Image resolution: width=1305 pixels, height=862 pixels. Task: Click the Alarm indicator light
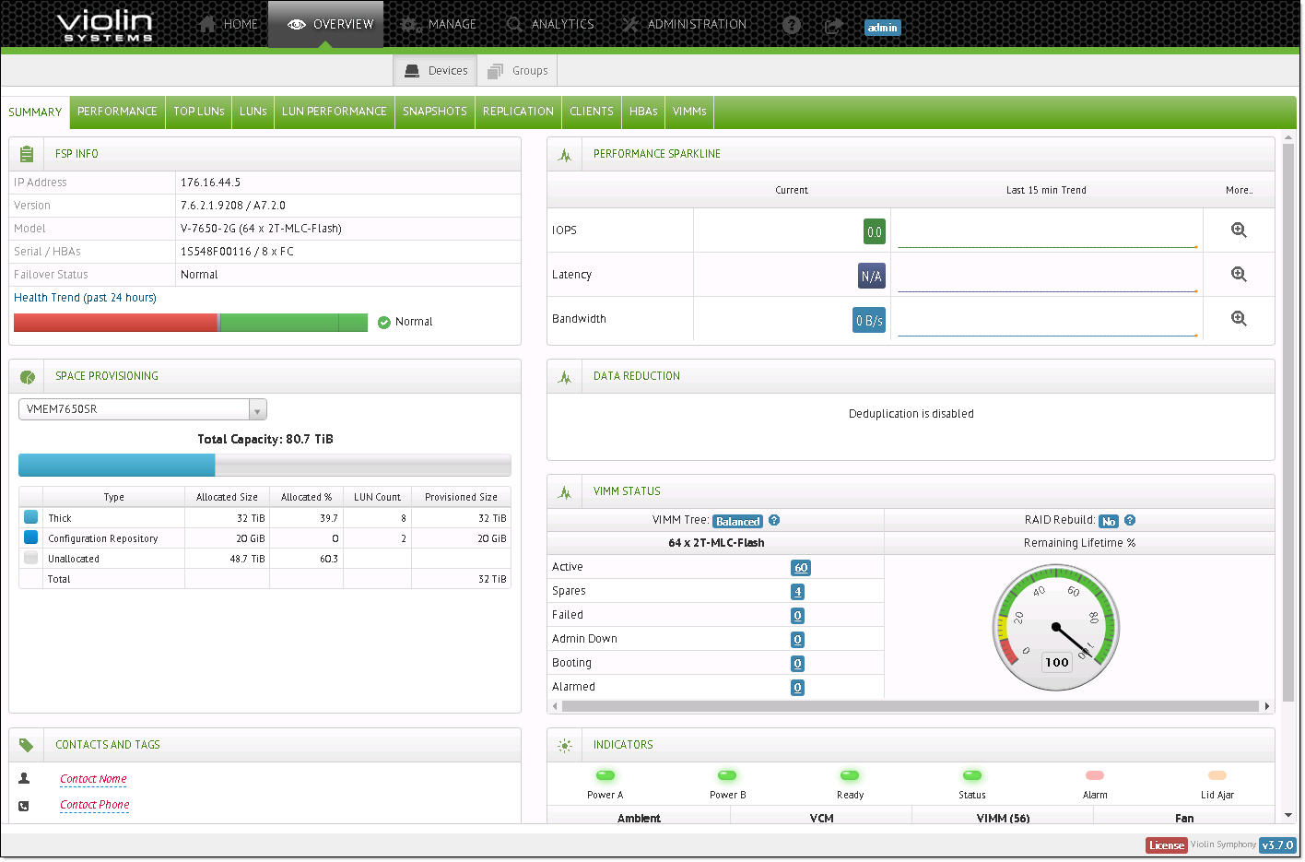coord(1095,775)
